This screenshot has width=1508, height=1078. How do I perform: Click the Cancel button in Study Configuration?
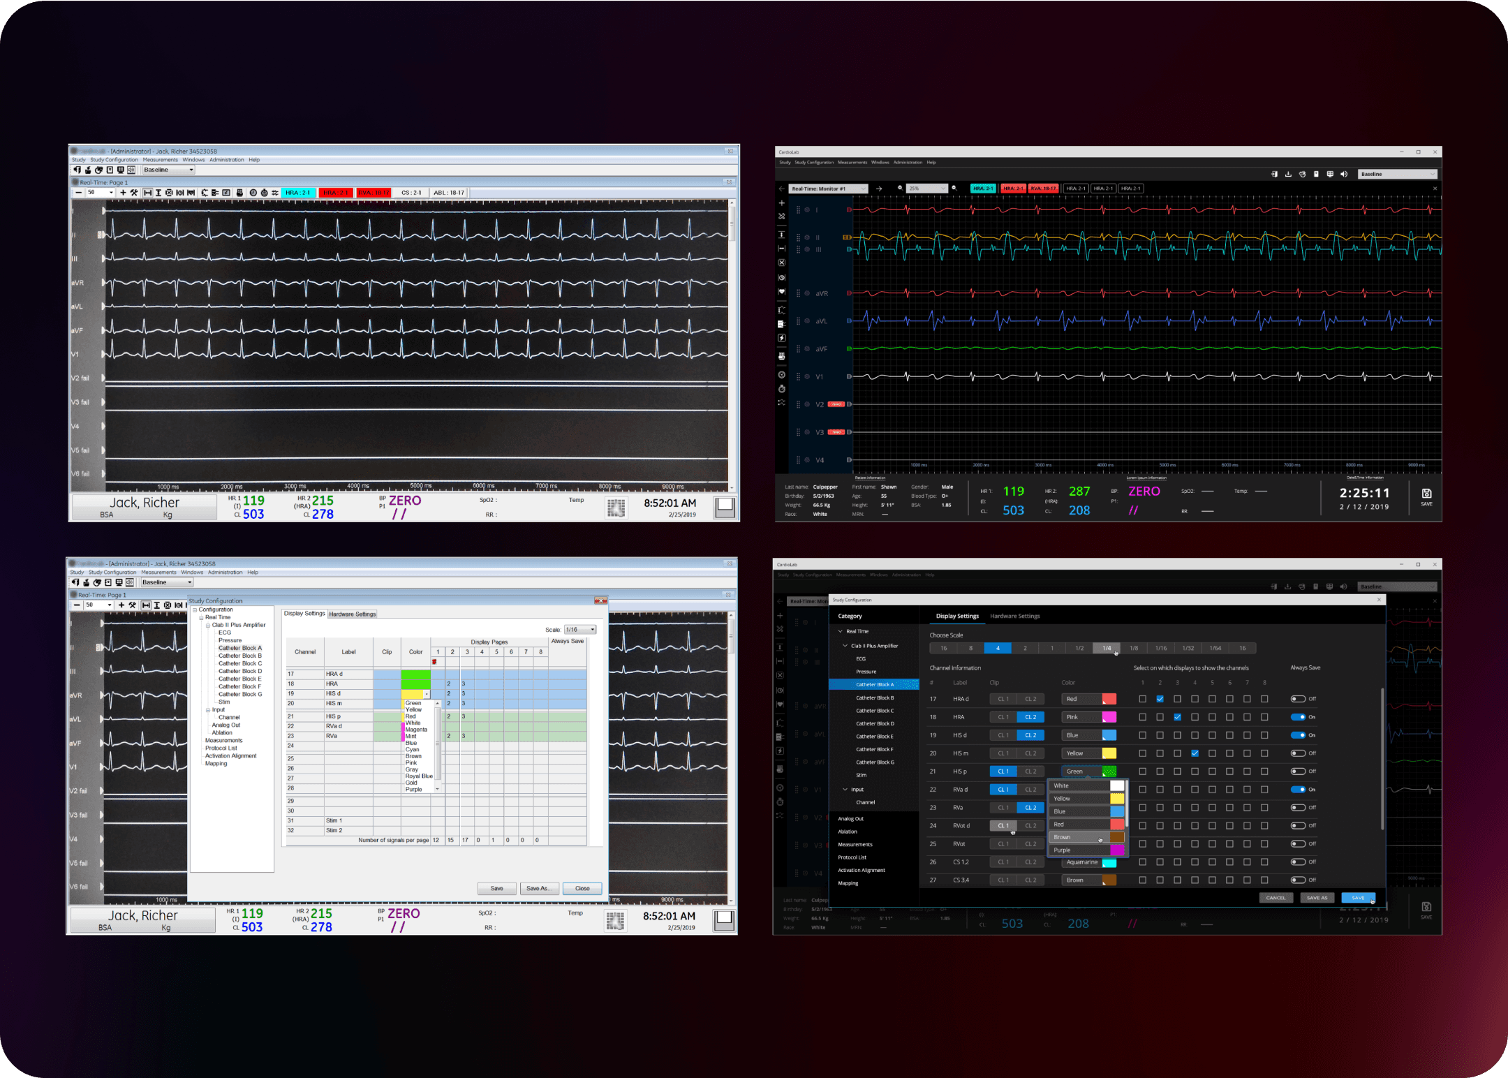click(1276, 898)
